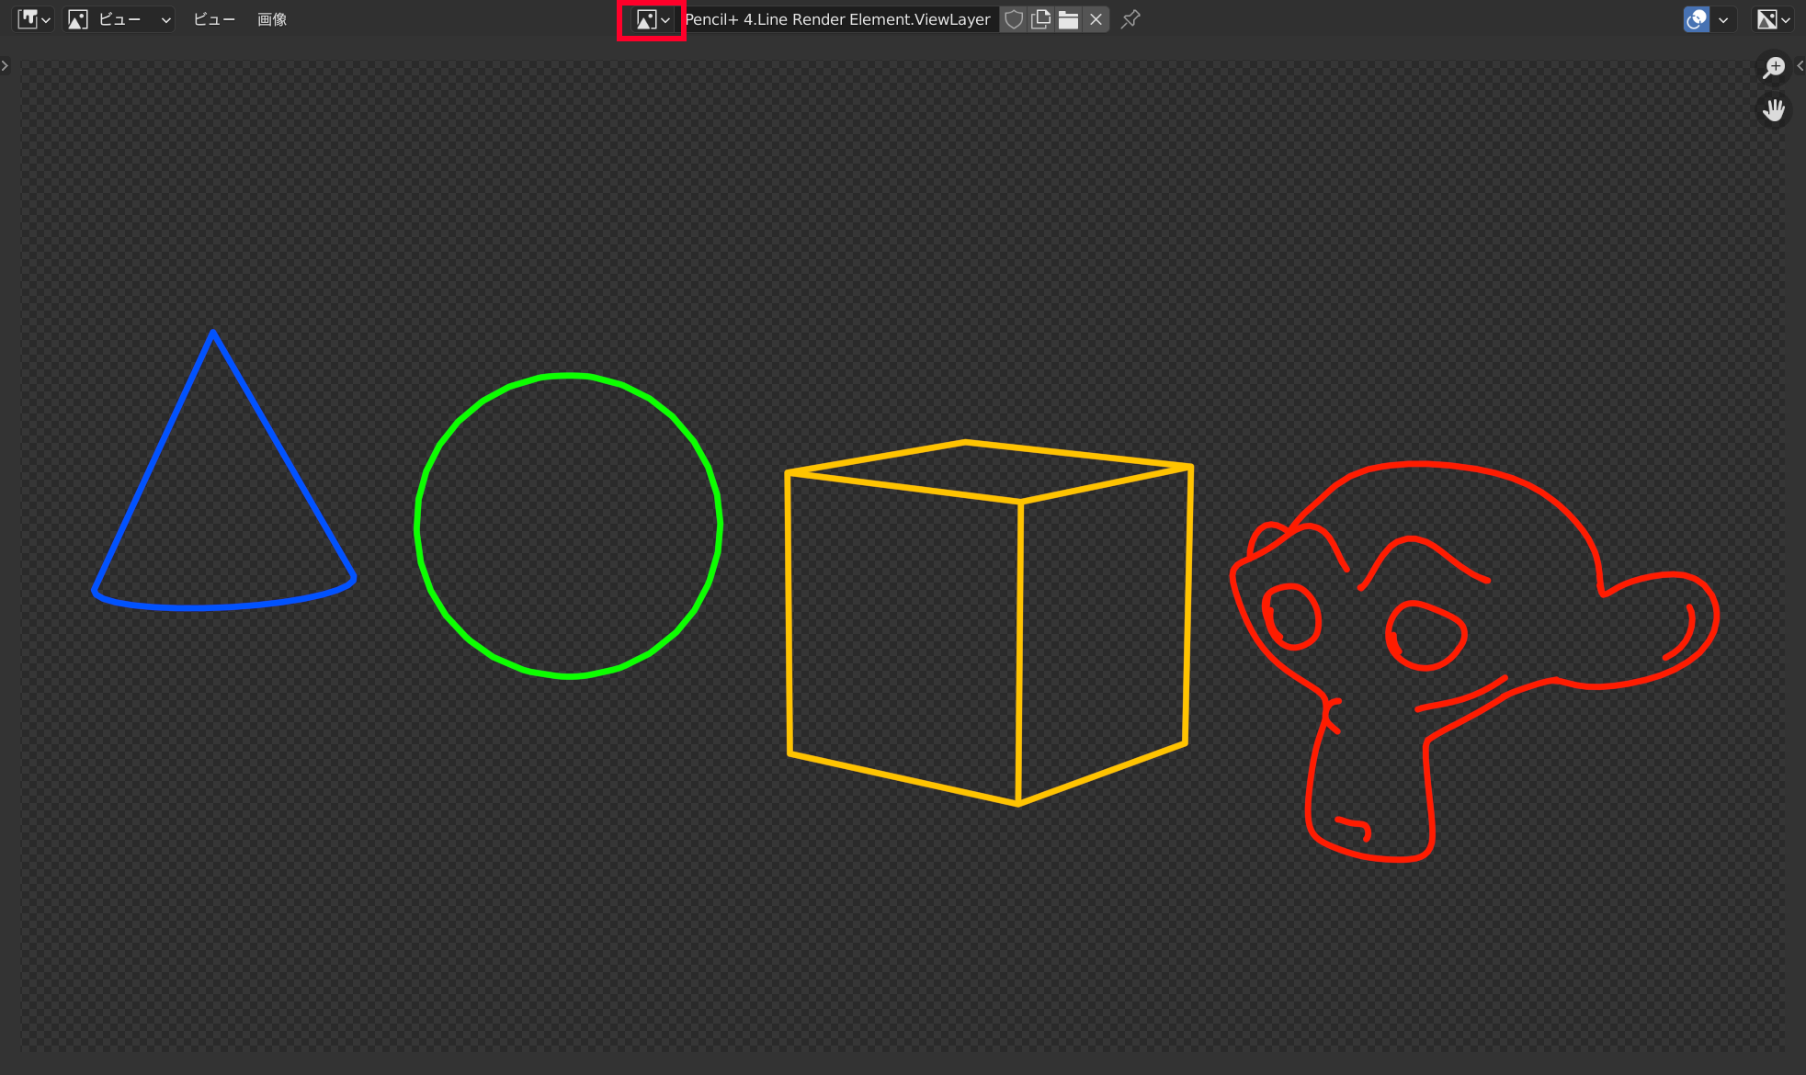Click the image name field
The width and height of the screenshot is (1806, 1075).
[838, 19]
